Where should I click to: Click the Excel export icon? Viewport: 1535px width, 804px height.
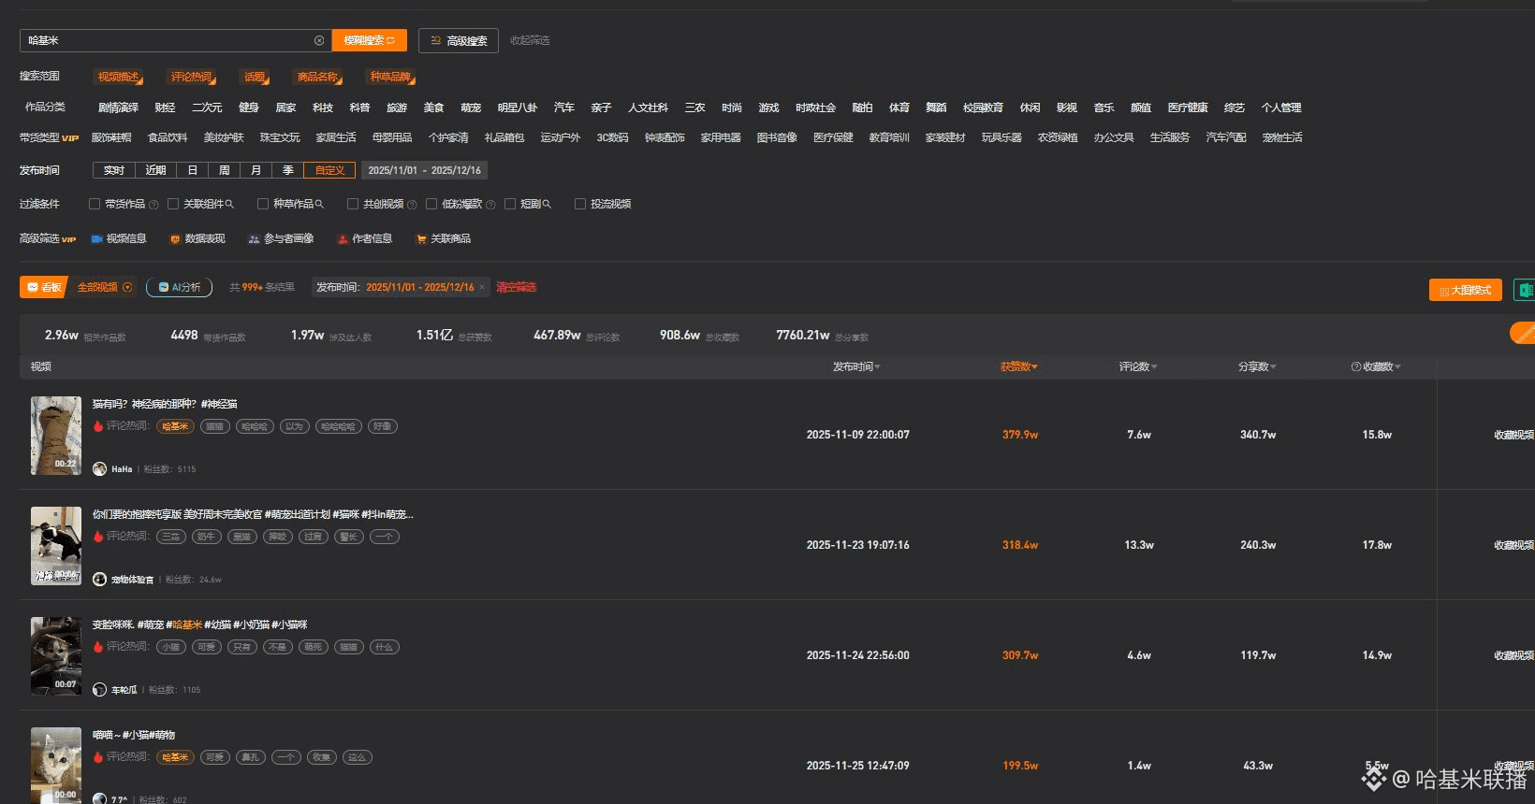click(1525, 291)
